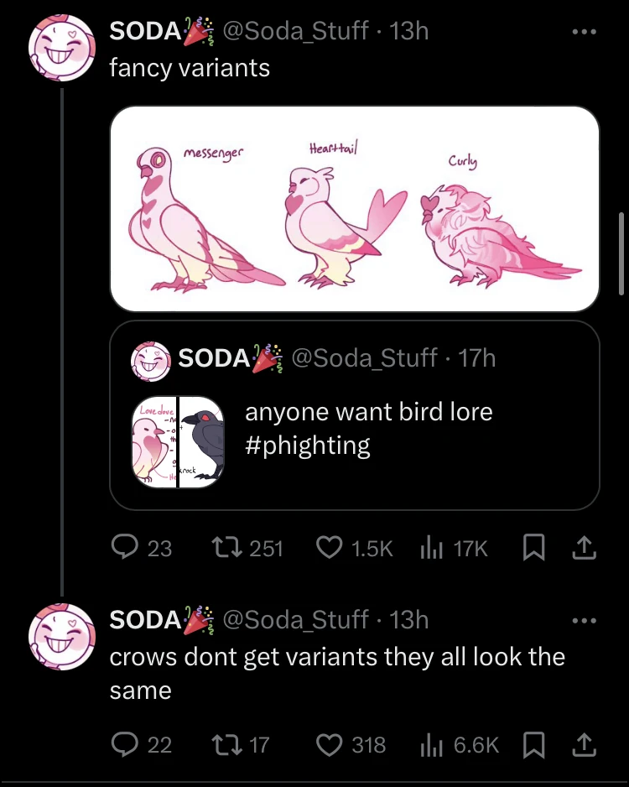Open the fancy pigeon variants image
Viewport: 629px width, 787px height.
354,209
